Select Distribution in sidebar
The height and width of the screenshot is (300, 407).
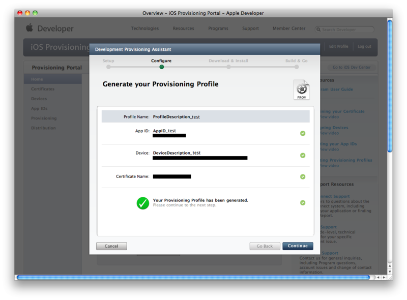click(43, 128)
